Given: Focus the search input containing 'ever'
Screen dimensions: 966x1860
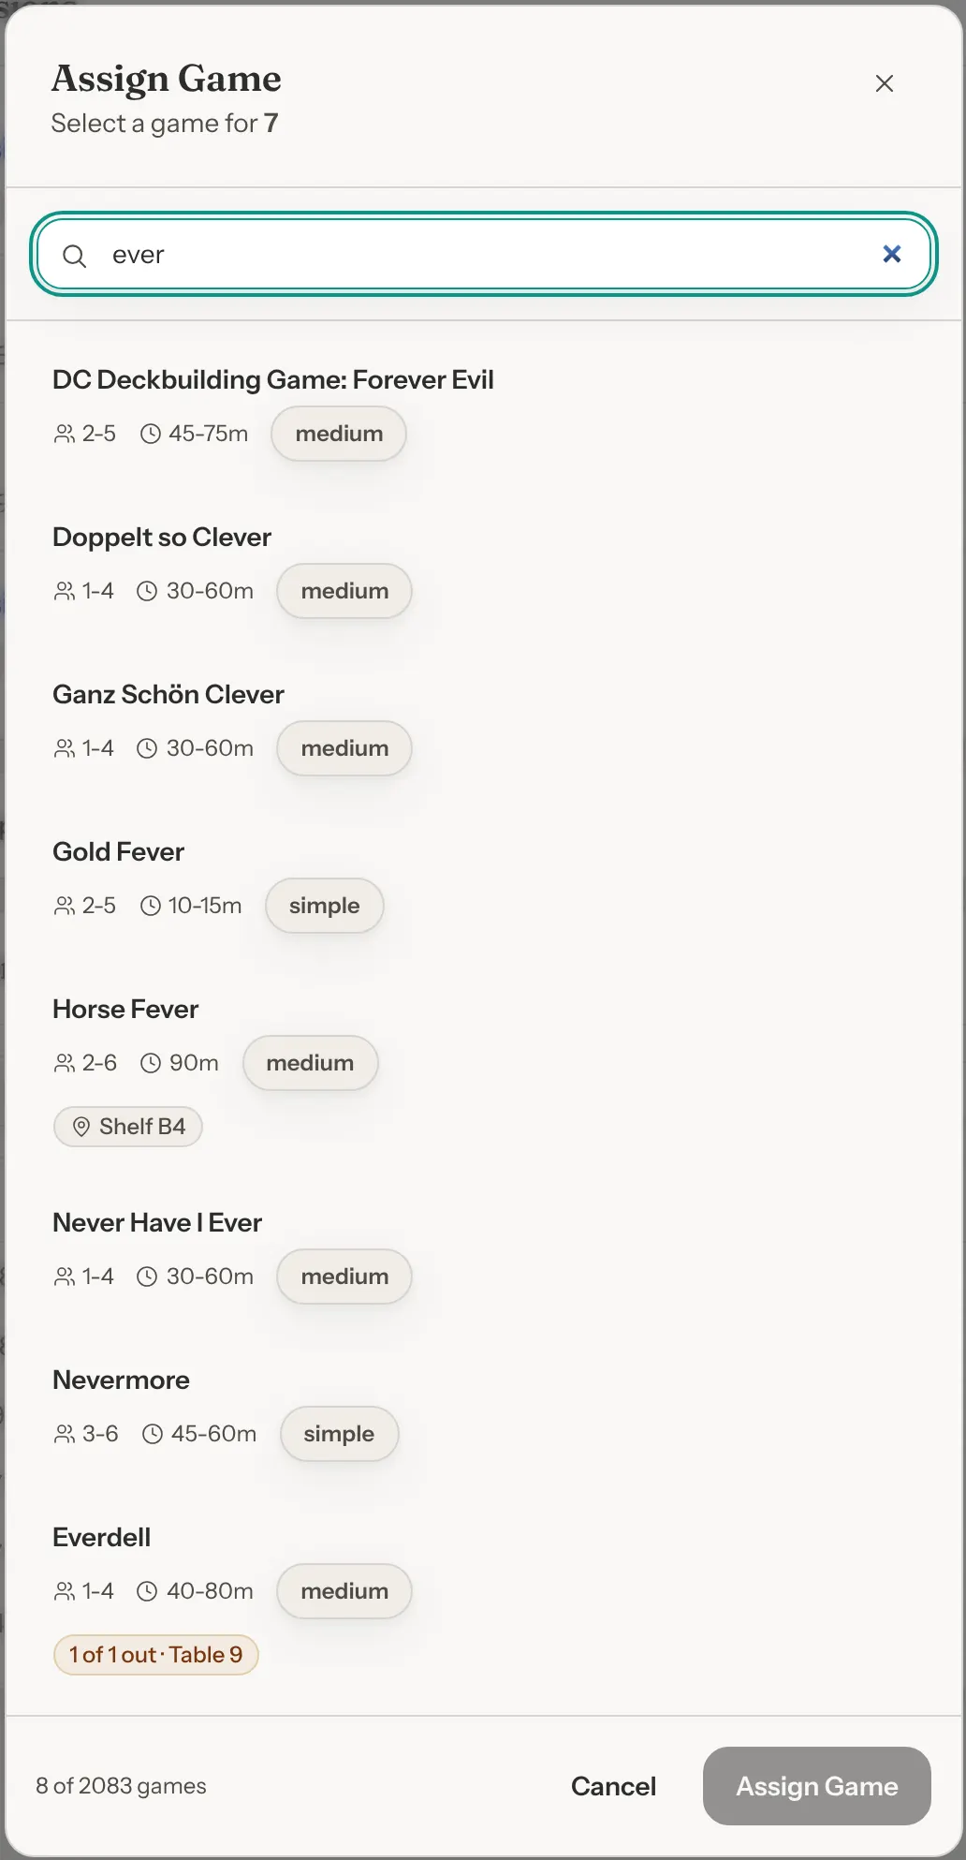Looking at the screenshot, I should tap(483, 254).
